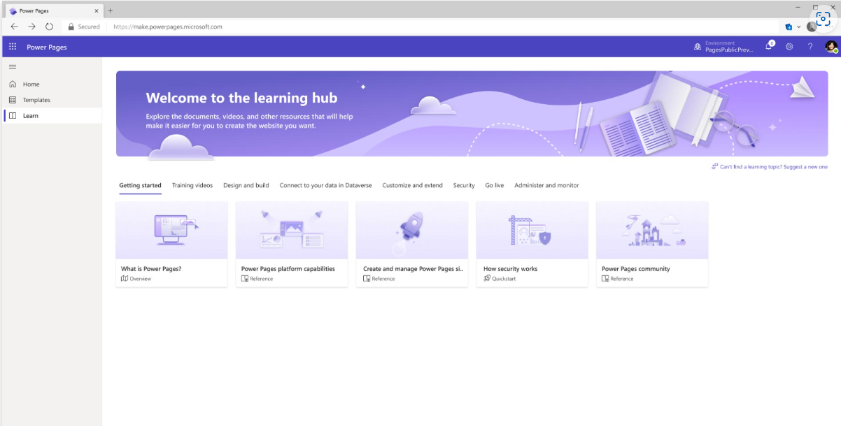Open the What is Power Pages card
Image resolution: width=841 pixels, height=426 pixels.
pyautogui.click(x=171, y=244)
